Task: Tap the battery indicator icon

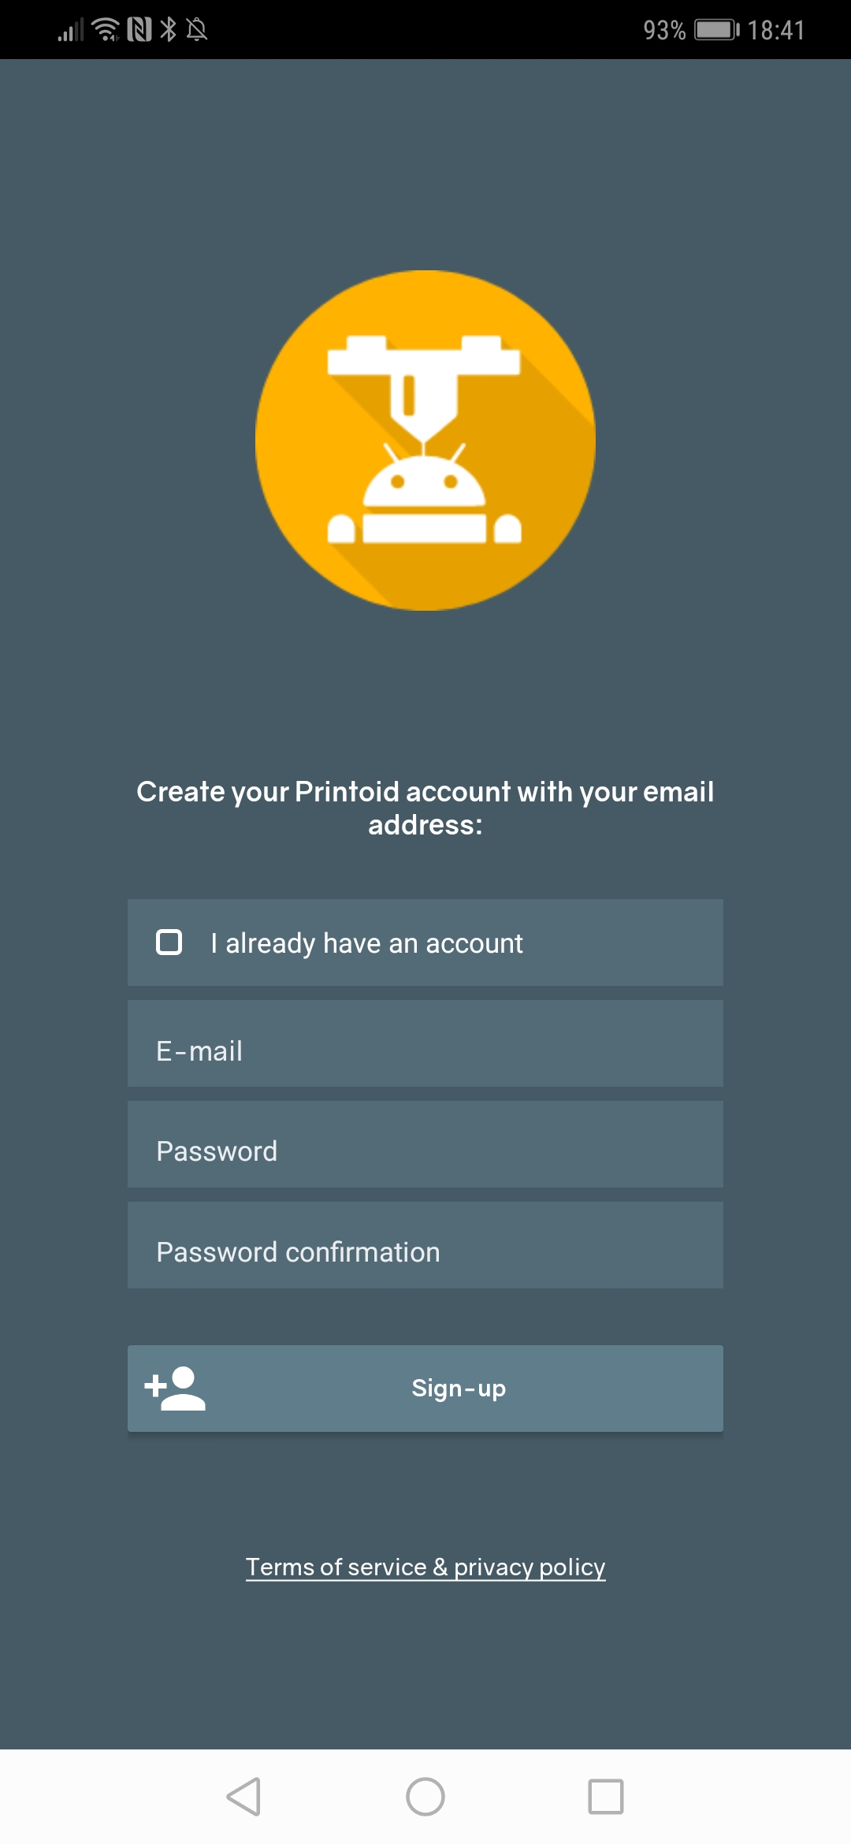Action: coord(715,30)
